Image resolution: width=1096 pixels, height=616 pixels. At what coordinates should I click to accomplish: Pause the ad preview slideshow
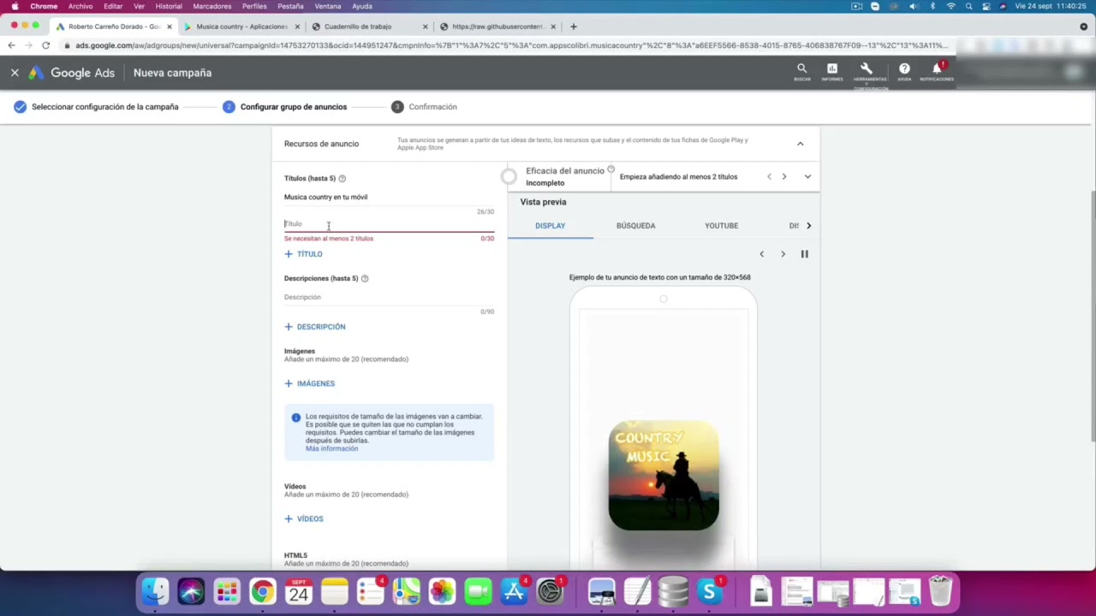pyautogui.click(x=804, y=254)
